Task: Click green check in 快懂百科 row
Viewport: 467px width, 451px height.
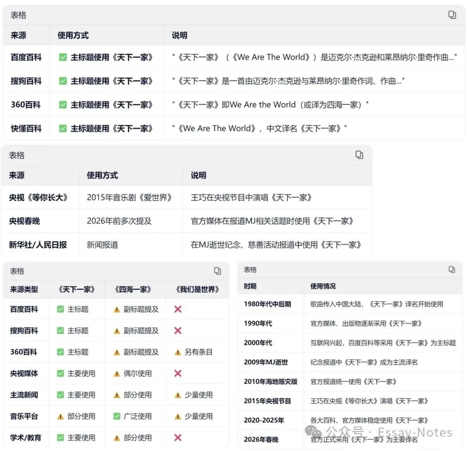Action: point(63,128)
